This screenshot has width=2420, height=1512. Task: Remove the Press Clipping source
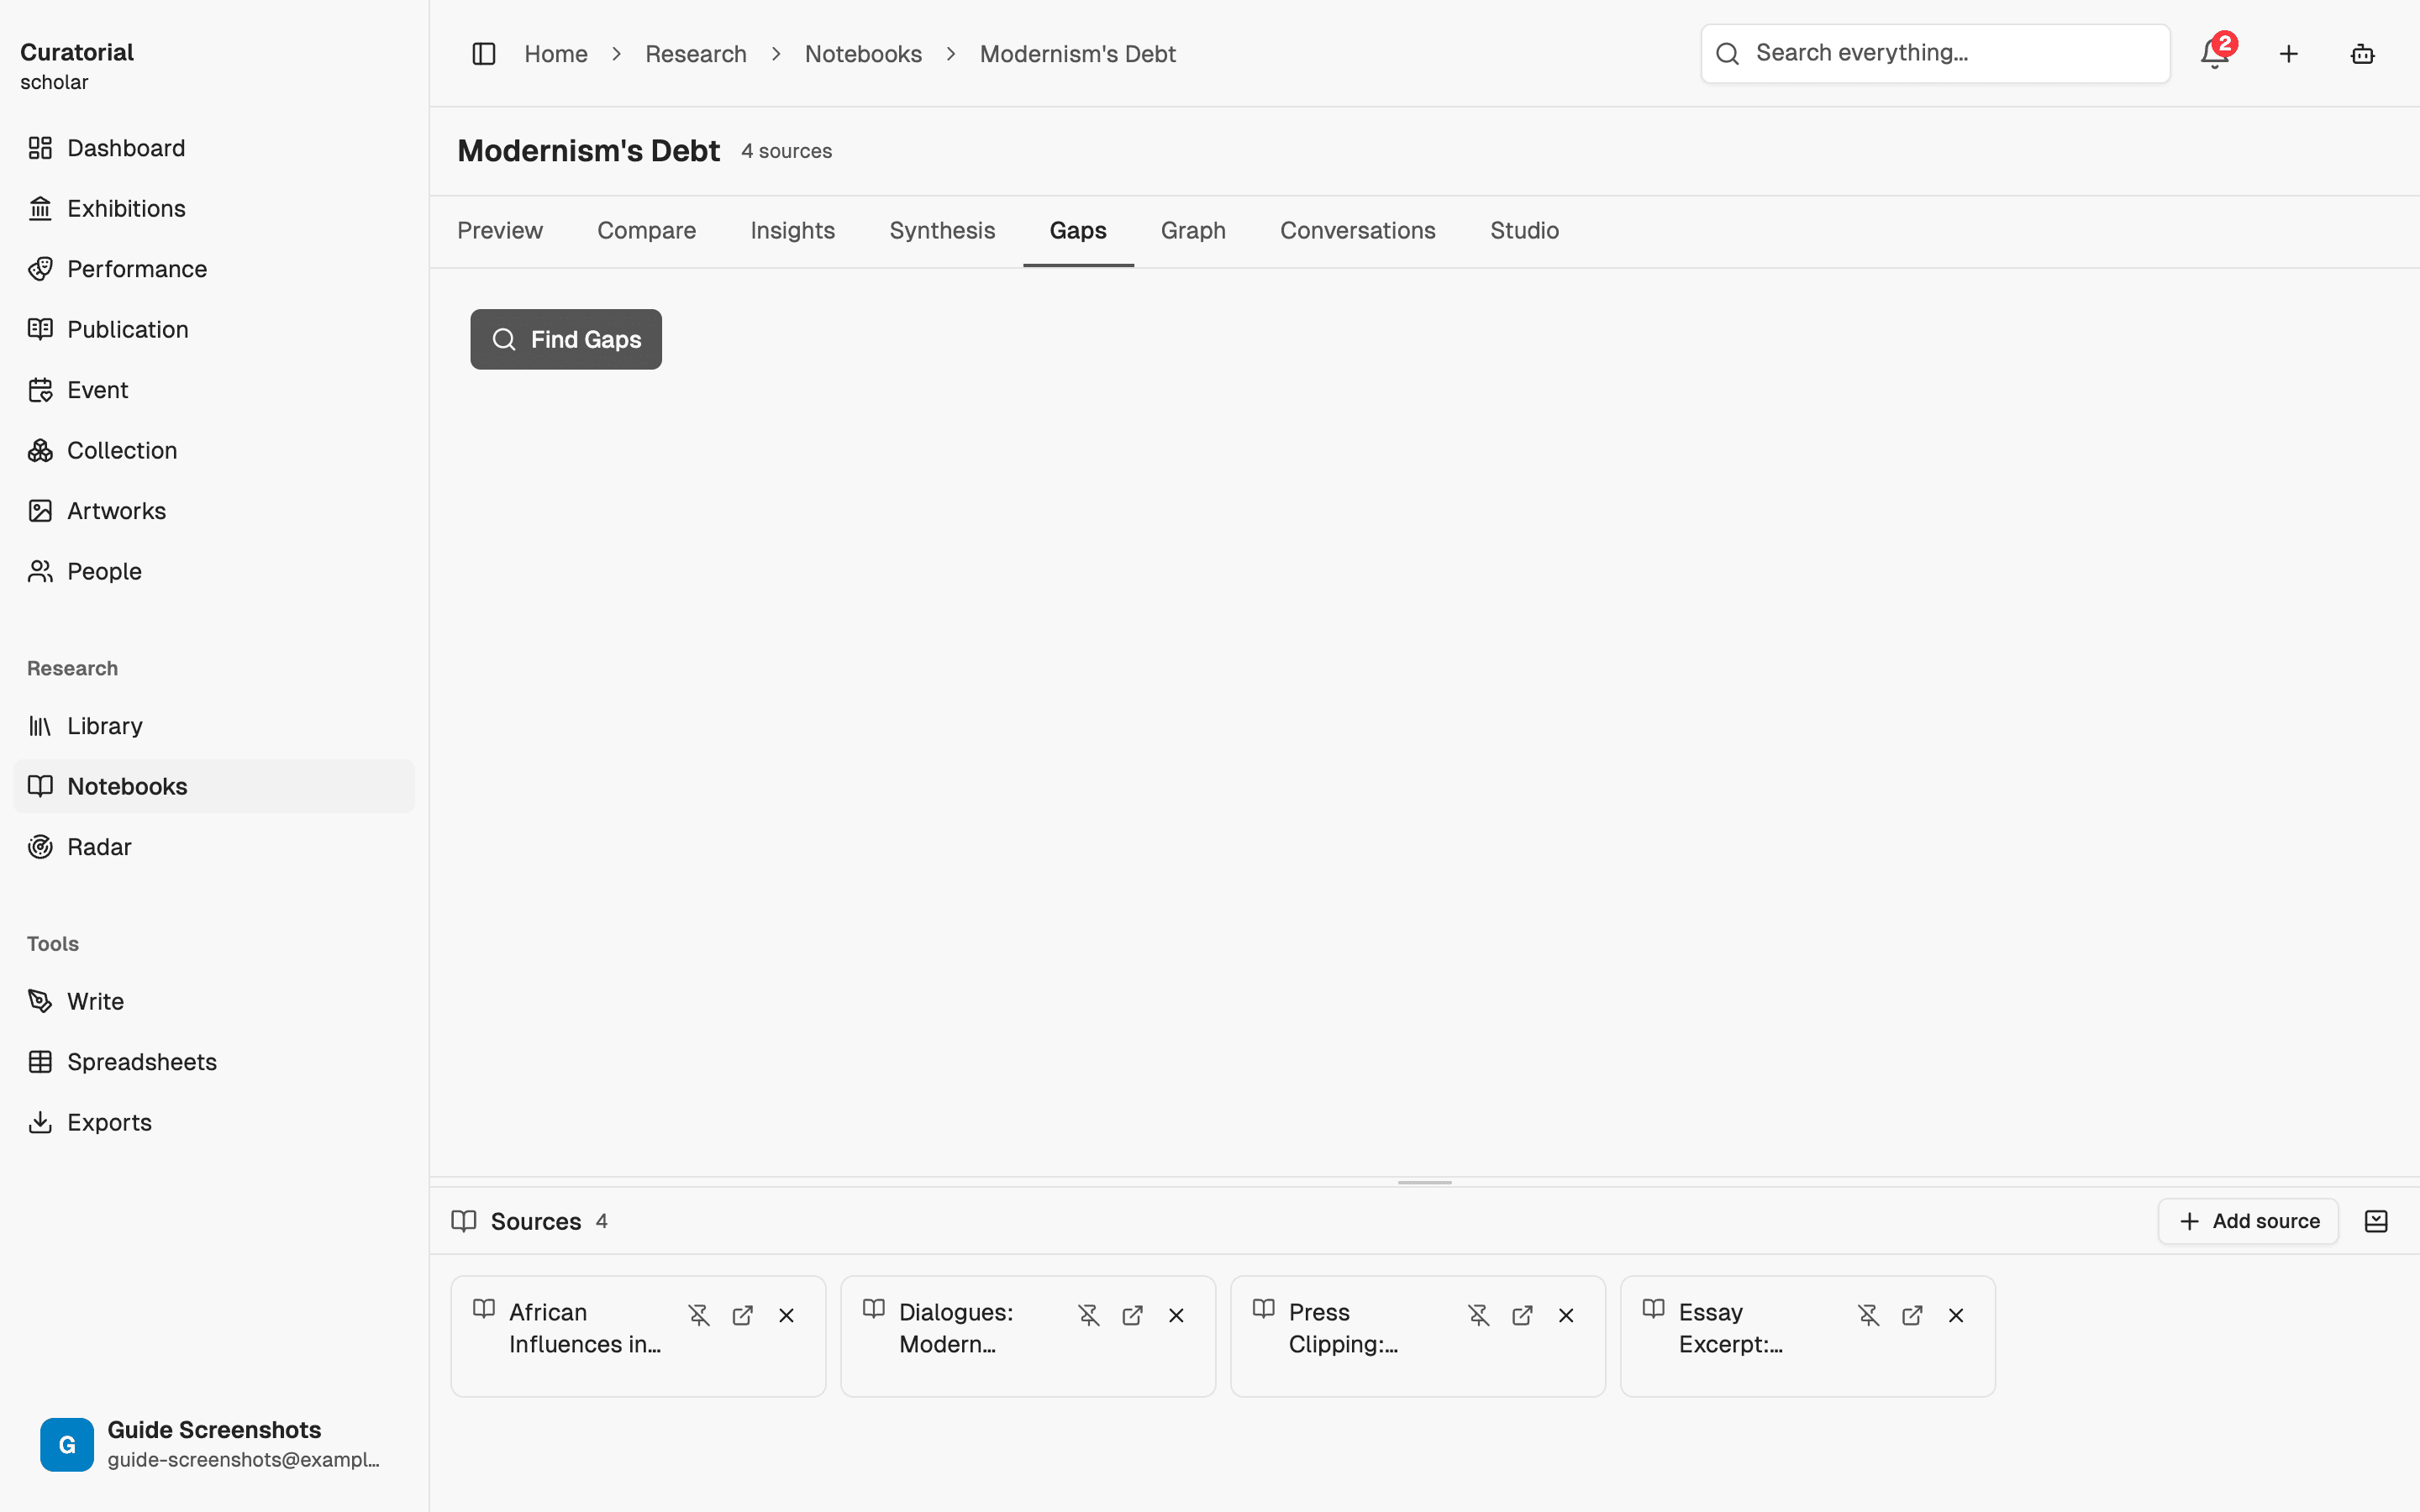1567,1315
